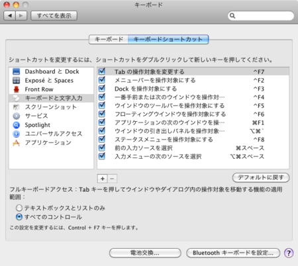The image size is (298, 266).
Task: Toggle 前の入力ソースを選択 checkbox
Action: pyautogui.click(x=102, y=148)
